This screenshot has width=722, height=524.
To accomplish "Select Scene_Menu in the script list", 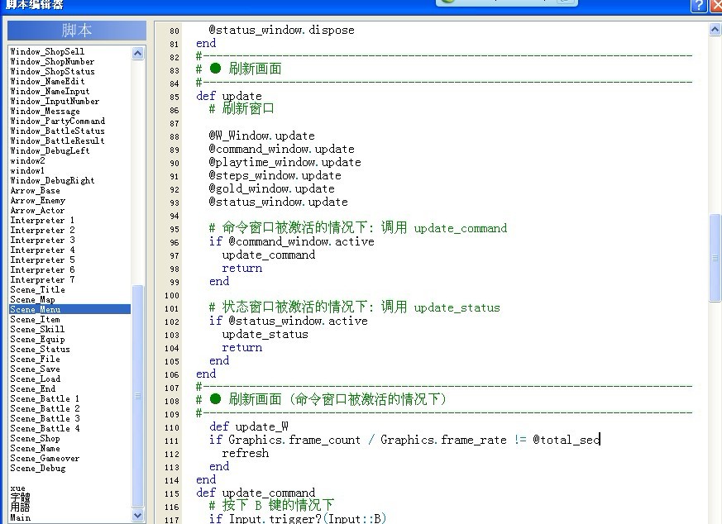I will (x=70, y=310).
